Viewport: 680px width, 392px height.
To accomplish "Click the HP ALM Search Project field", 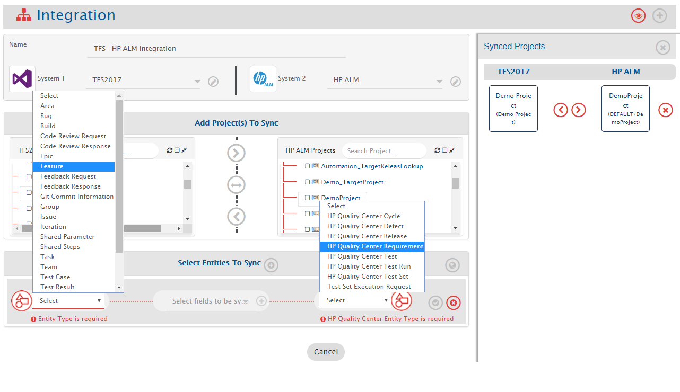I will (383, 151).
